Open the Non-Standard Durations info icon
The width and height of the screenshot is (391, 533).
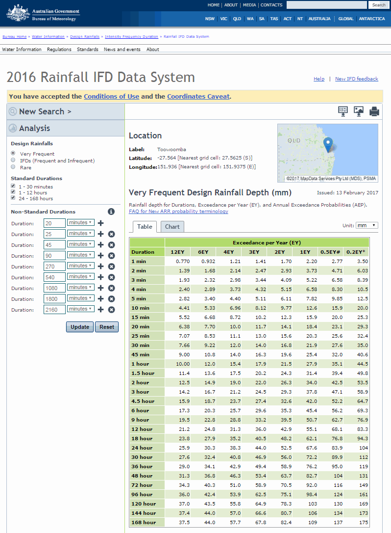(x=111, y=212)
